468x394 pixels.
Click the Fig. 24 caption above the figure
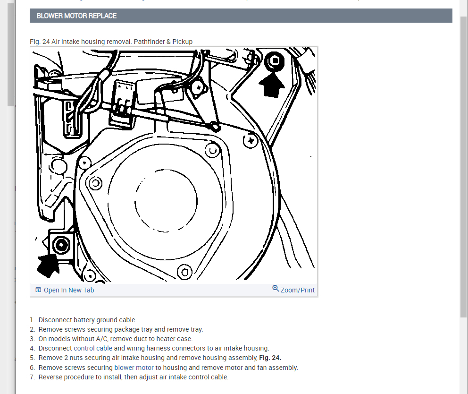pyautogui.click(x=111, y=42)
